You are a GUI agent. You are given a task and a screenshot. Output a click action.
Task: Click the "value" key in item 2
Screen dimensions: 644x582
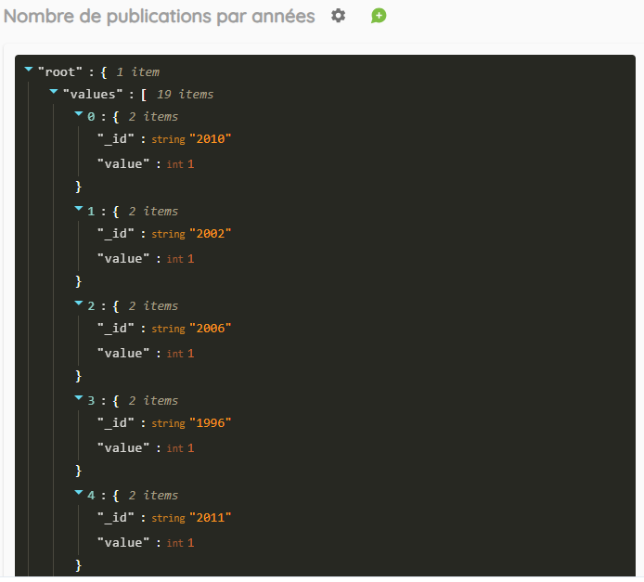pyautogui.click(x=123, y=354)
